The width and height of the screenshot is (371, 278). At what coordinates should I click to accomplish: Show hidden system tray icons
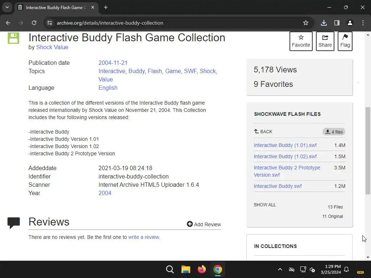pyautogui.click(x=280, y=269)
